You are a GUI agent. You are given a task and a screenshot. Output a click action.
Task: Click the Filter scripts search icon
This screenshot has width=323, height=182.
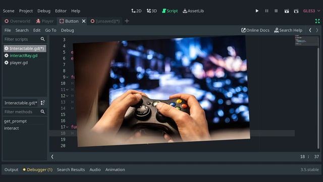[x=42, y=39]
